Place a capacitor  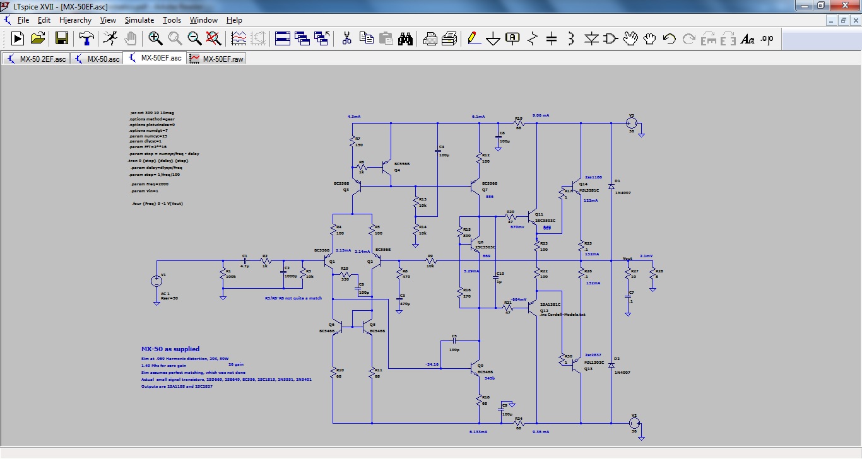click(x=552, y=38)
